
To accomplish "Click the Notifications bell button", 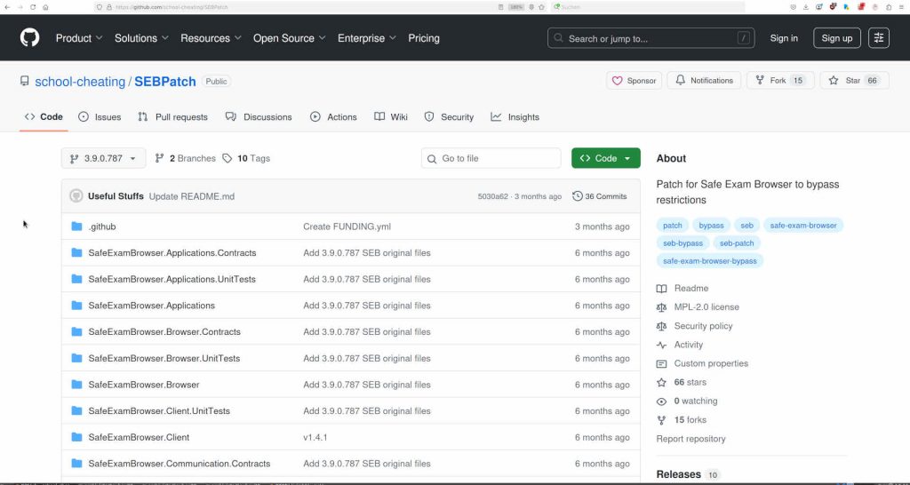I will click(x=704, y=81).
